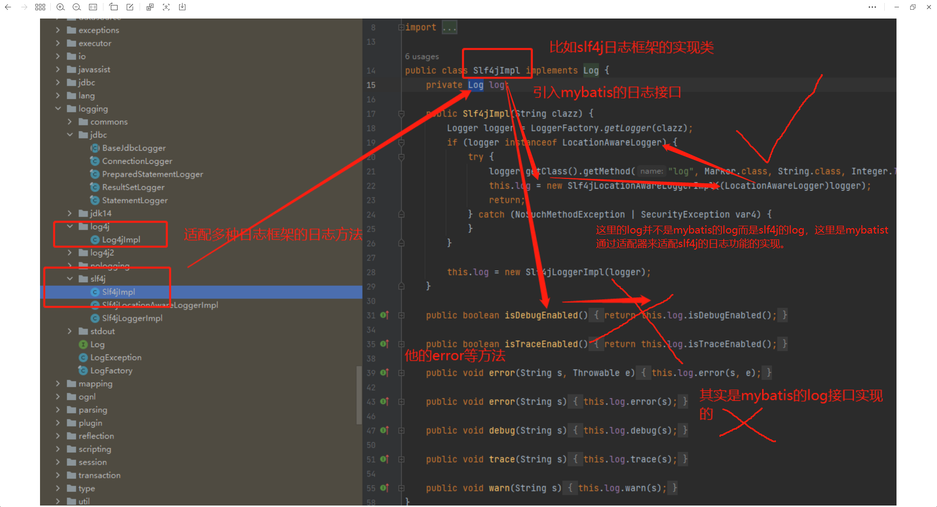Screen dimensions: 937x507
Task: Click line number 15 in the gutter
Action: 371,85
